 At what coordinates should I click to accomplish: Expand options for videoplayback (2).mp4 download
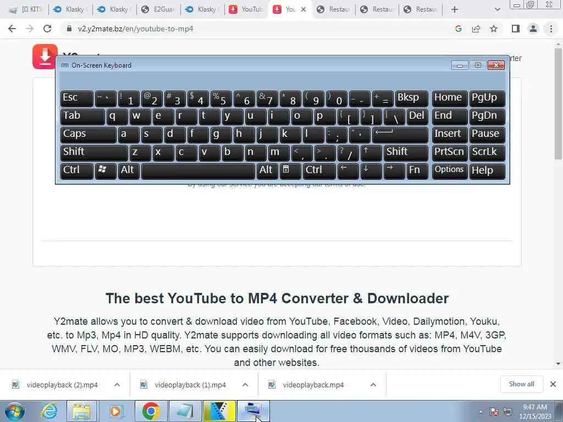117,385
